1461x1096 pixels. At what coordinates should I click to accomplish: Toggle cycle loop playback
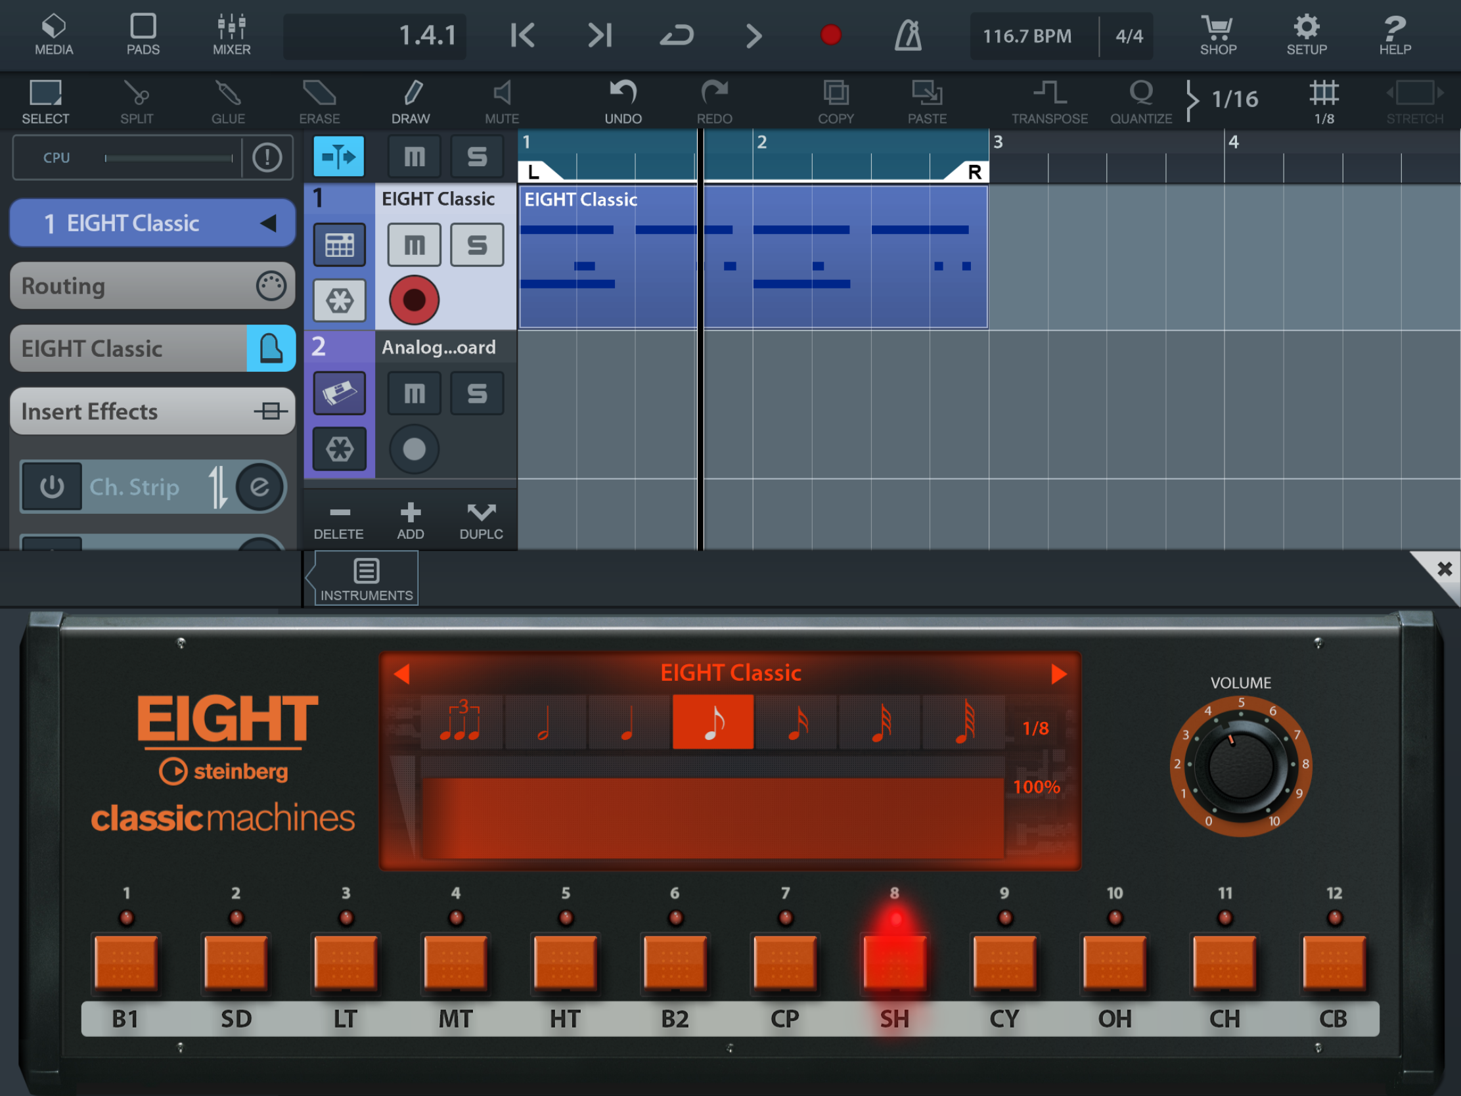tap(677, 35)
